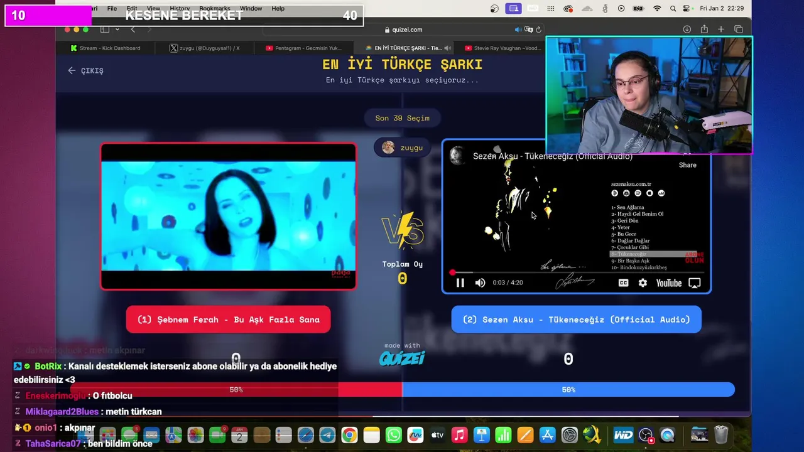Click the Fri Jan 2 22:29 clock
Screen dimensions: 804x452
click(x=722, y=9)
